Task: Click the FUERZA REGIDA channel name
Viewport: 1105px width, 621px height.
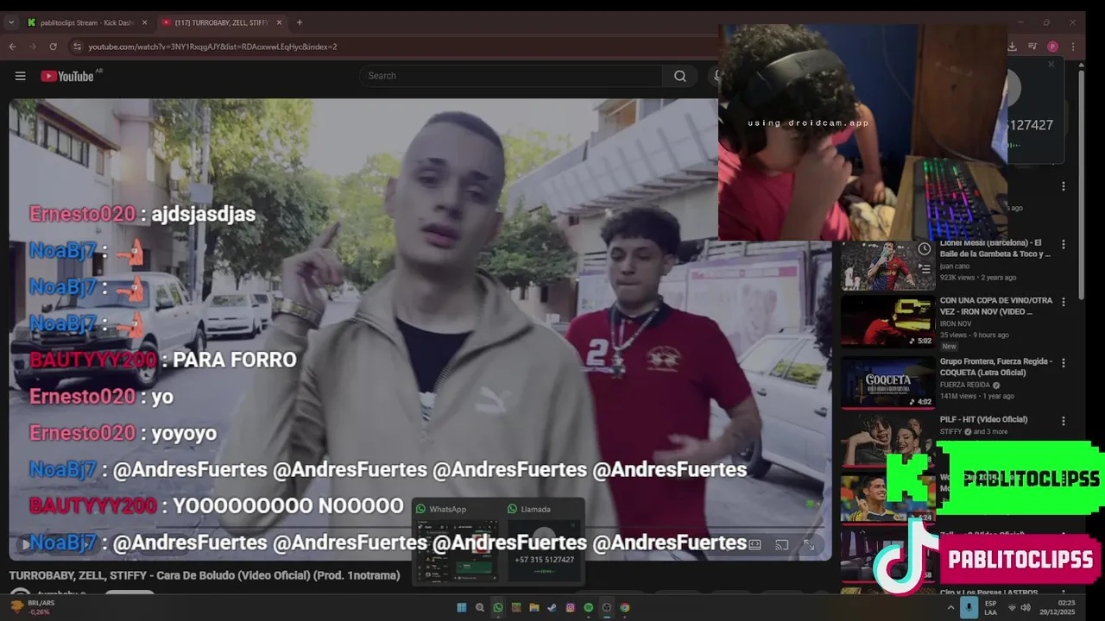Action: pos(965,385)
